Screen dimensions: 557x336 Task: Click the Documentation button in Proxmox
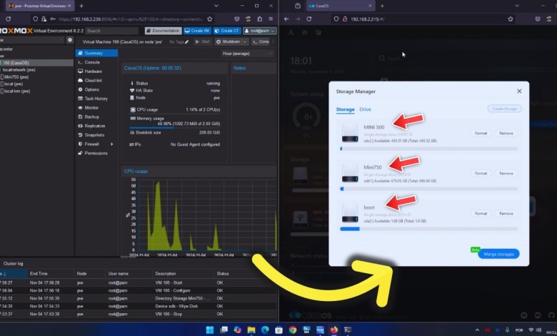[163, 31]
